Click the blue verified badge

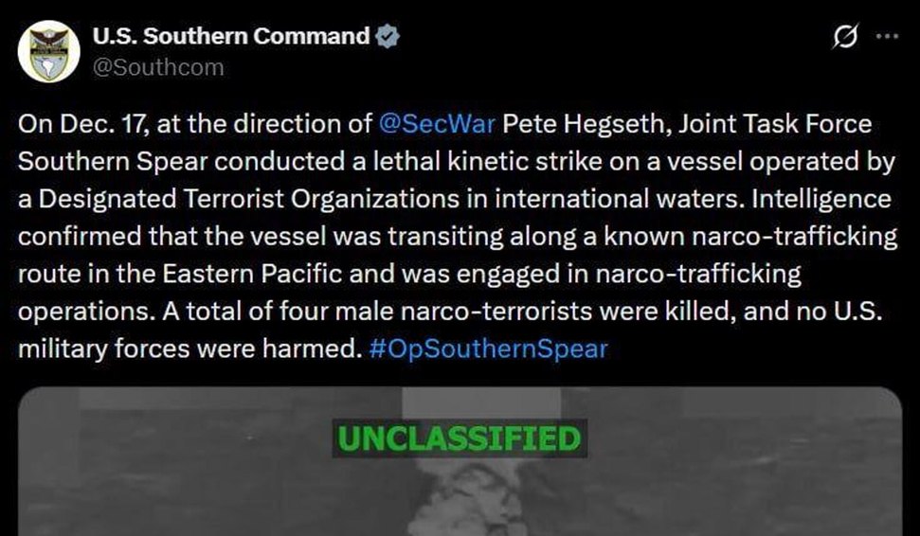(388, 37)
